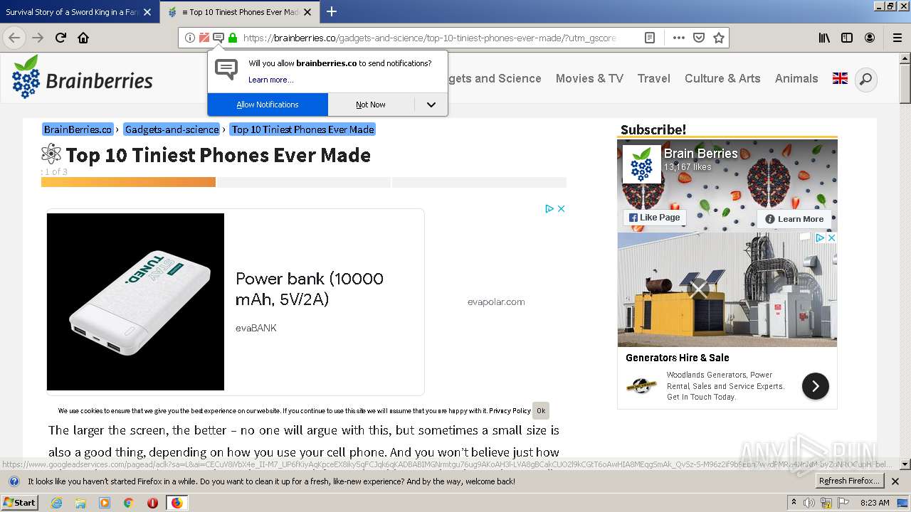Show site information icon in address bar
Screen dimensions: 911x512
coord(189,38)
